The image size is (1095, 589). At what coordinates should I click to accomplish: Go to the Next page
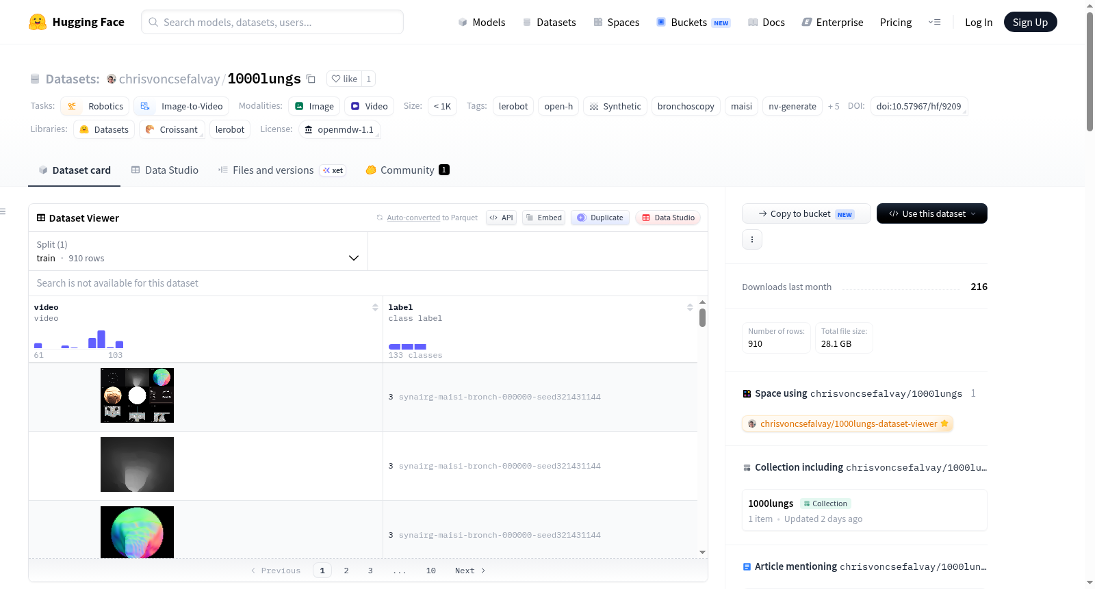(470, 571)
